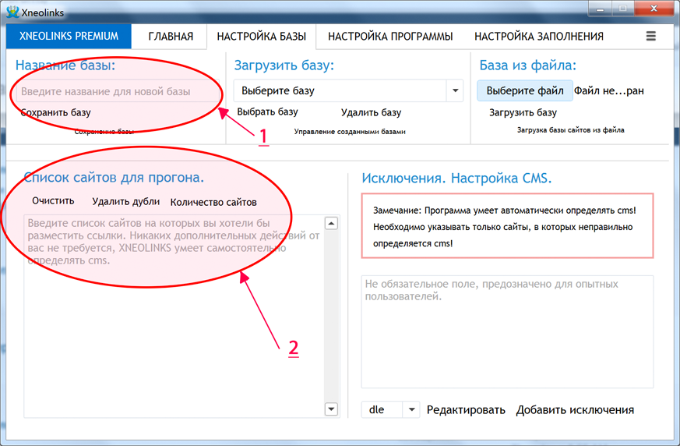Open the hamburger menu icon
The height and width of the screenshot is (446, 680).
(650, 36)
